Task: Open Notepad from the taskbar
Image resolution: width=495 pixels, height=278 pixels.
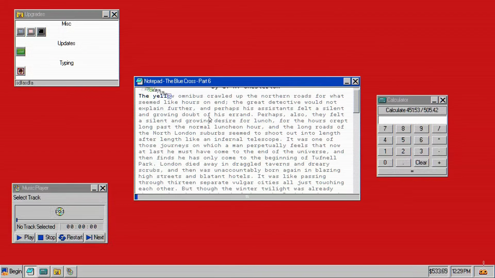Action: pyautogui.click(x=30, y=271)
